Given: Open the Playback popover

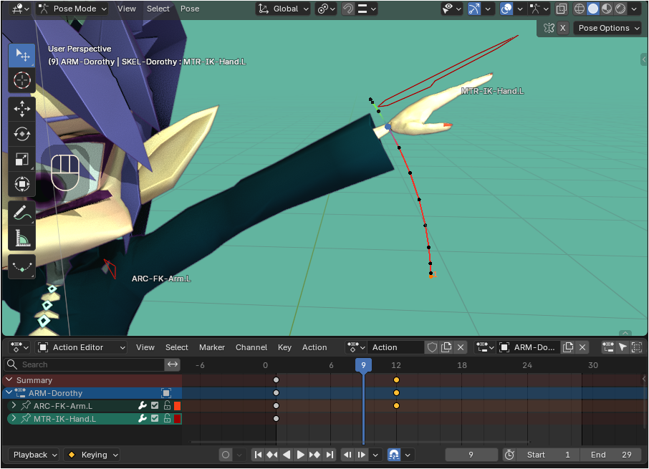Looking at the screenshot, I should click(x=34, y=455).
